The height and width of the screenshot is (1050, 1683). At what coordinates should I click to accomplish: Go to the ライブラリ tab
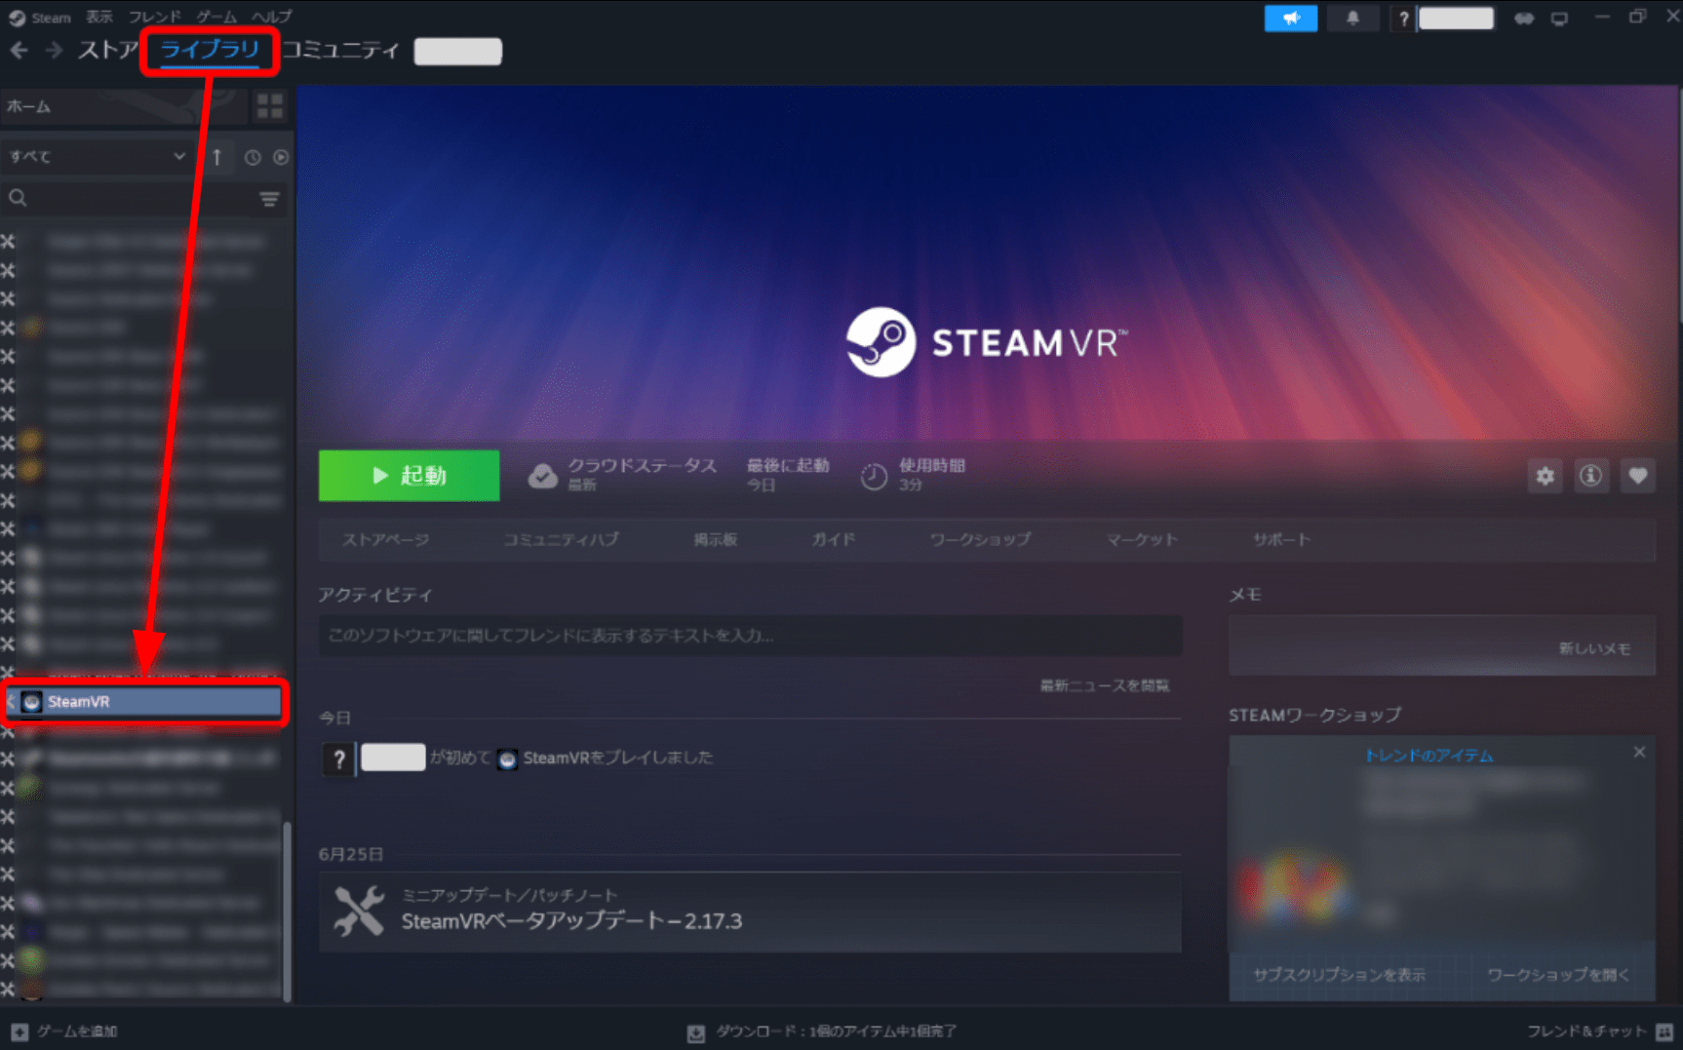210,50
